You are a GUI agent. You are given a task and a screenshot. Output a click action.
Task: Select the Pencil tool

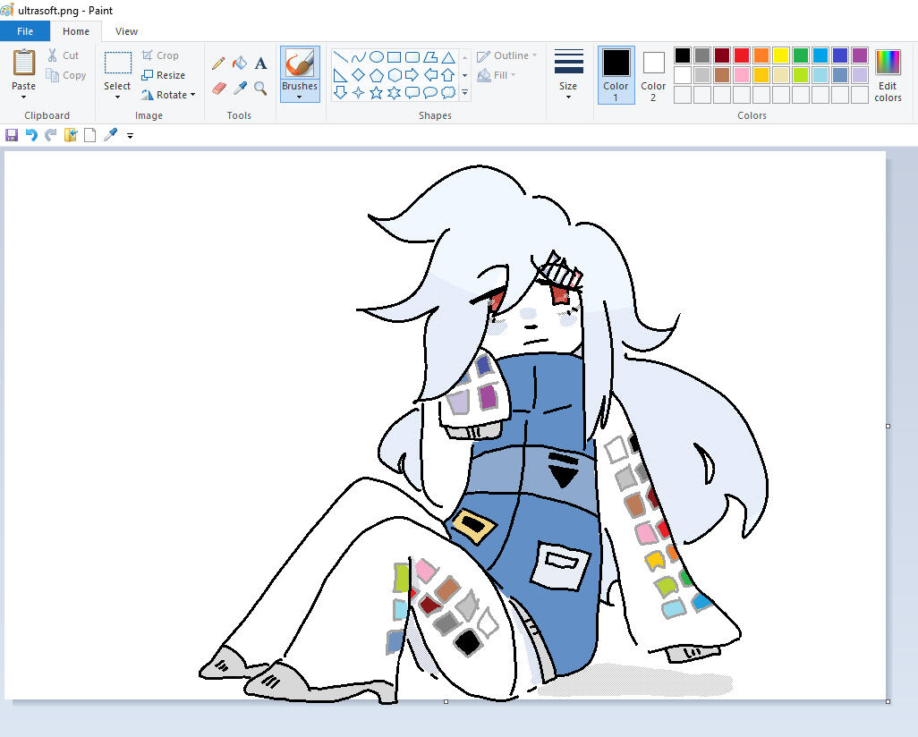coord(218,64)
